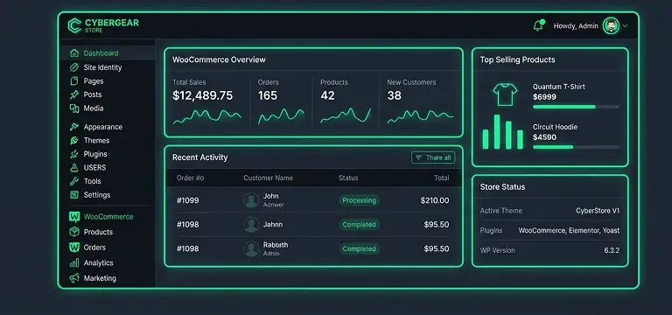Select Analytics label in sidebar
Viewport: 672px width, 315px height.
pos(99,262)
